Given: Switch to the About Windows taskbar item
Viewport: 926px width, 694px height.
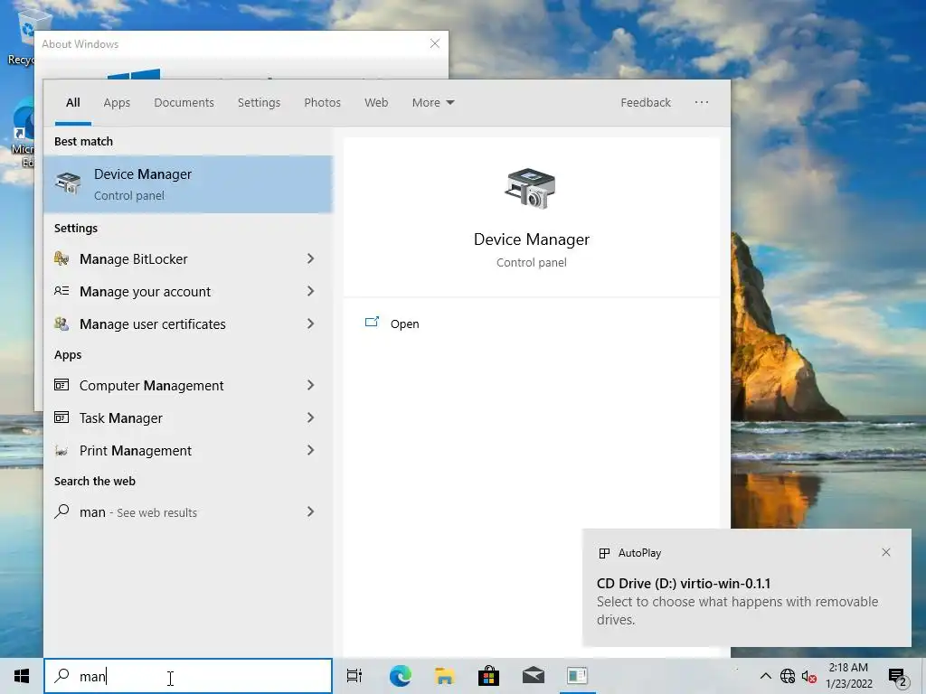Looking at the screenshot, I should pyautogui.click(x=578, y=676).
